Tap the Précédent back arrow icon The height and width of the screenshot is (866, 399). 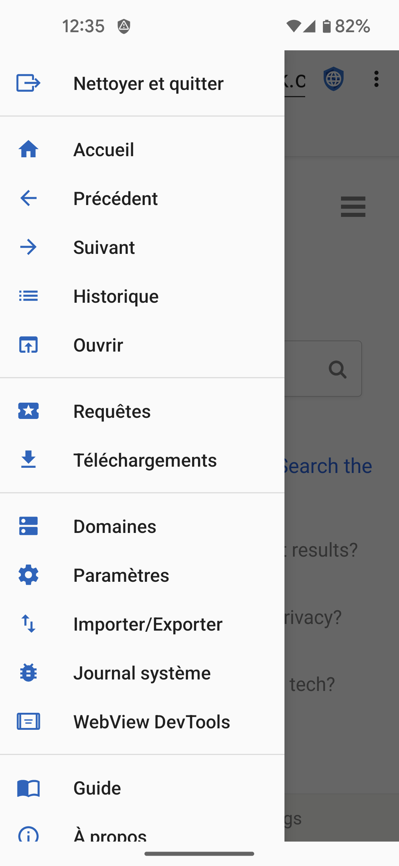[x=28, y=198]
